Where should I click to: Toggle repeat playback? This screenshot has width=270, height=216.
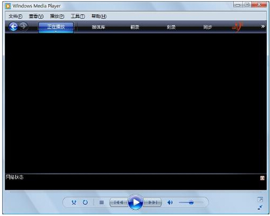pyautogui.click(x=85, y=202)
